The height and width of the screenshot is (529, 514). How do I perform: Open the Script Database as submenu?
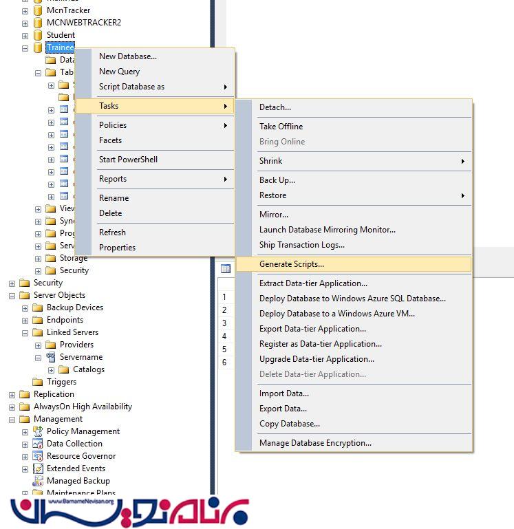point(155,87)
